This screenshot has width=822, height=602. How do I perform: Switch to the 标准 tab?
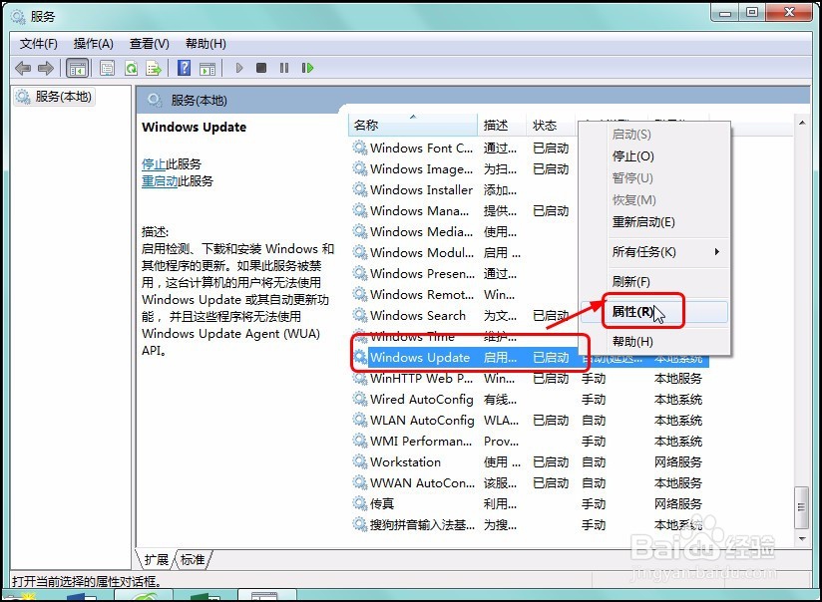coord(193,559)
